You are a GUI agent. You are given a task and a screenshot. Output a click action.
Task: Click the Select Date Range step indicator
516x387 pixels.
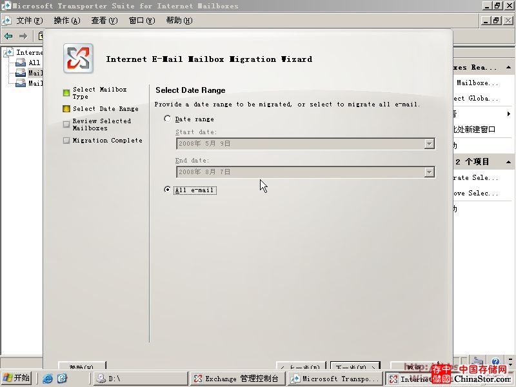click(66, 108)
